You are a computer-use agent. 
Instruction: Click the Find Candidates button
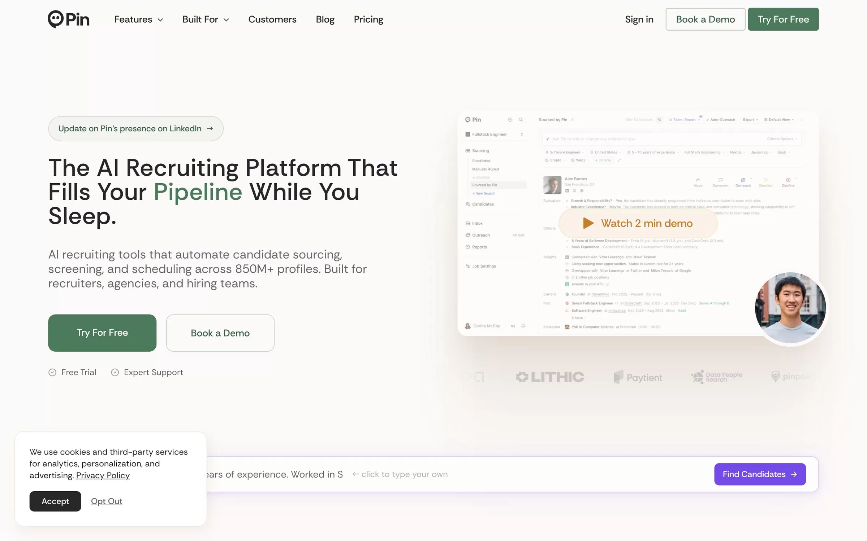pyautogui.click(x=760, y=474)
